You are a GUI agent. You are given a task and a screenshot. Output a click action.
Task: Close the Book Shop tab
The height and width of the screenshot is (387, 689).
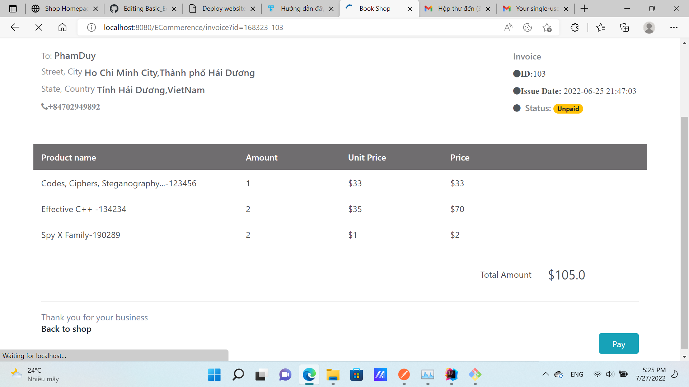pos(410,9)
